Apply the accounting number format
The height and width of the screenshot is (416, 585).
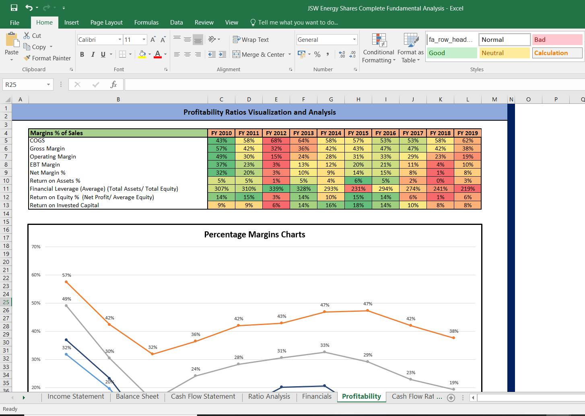[x=302, y=54]
